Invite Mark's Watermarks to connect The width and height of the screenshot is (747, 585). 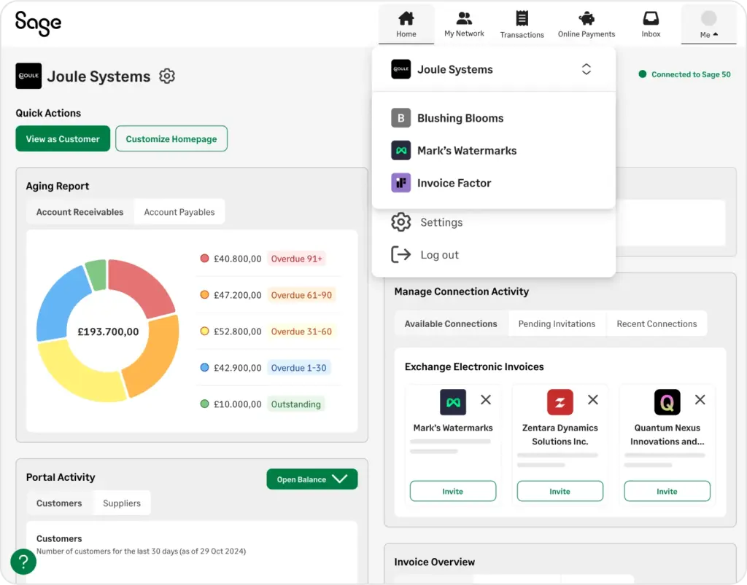click(452, 492)
